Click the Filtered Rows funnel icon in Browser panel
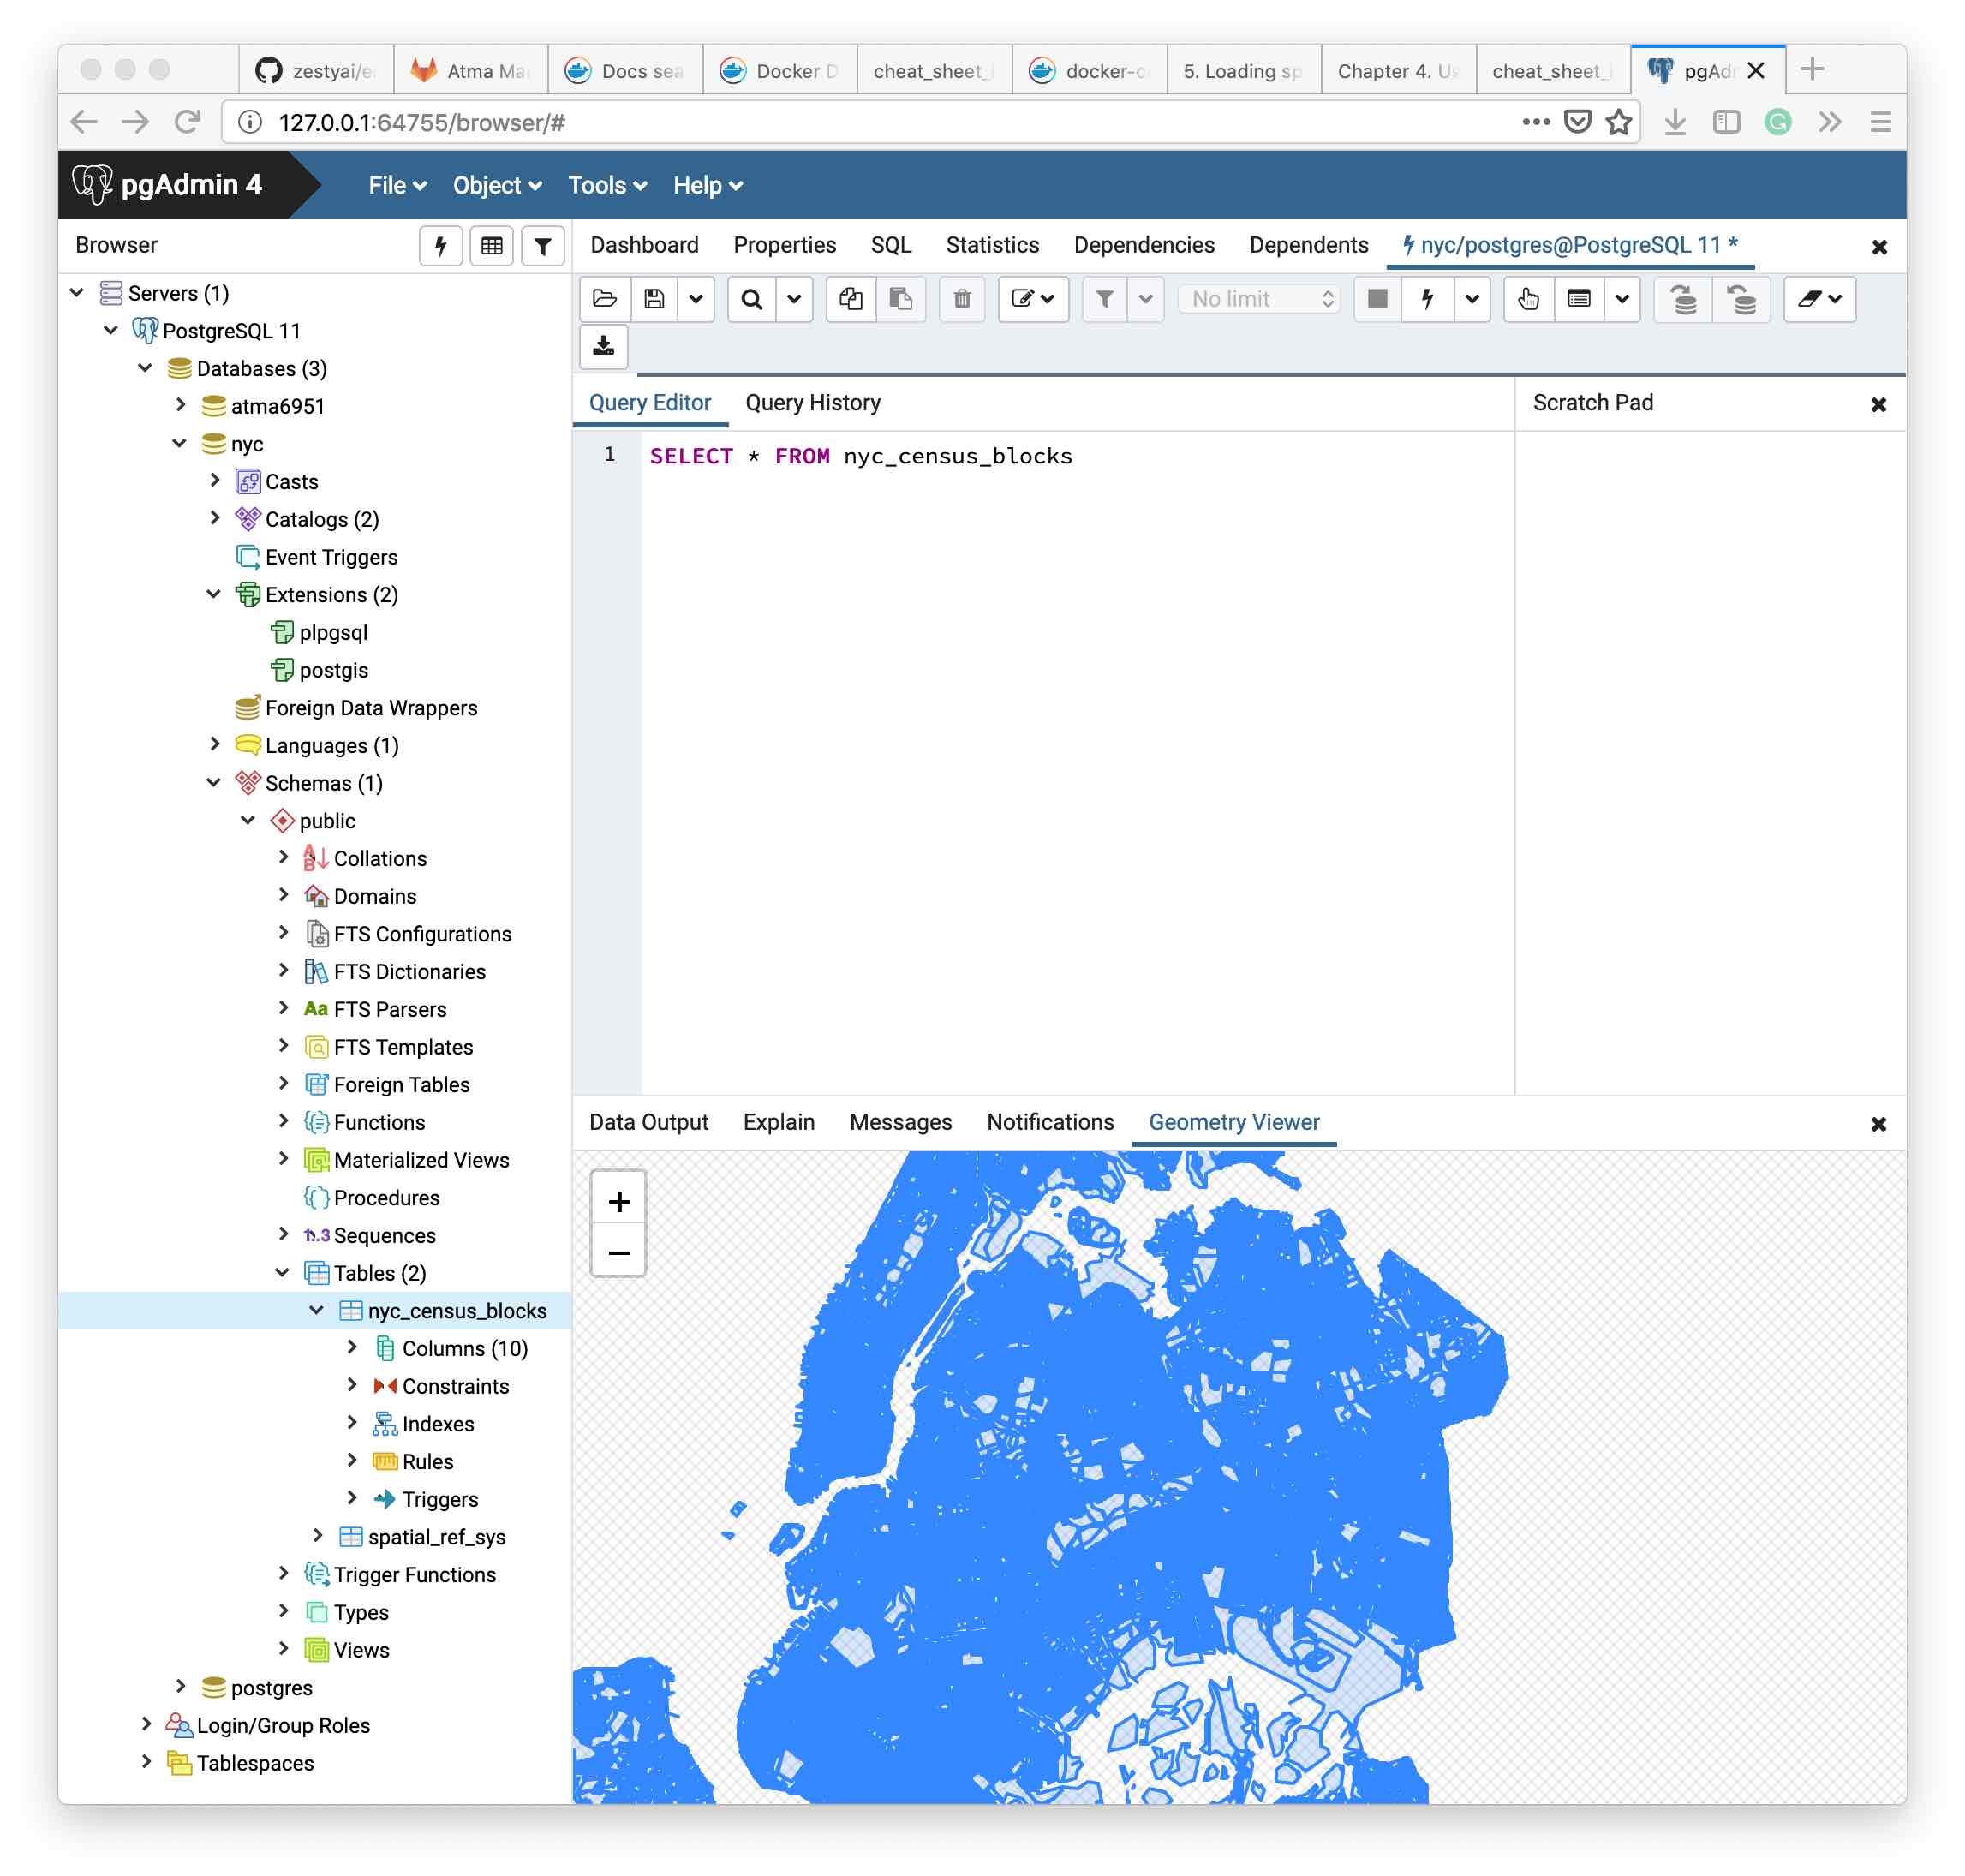This screenshot has height=1876, width=1965. point(542,246)
